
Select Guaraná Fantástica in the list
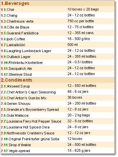click(x=58, y=33)
